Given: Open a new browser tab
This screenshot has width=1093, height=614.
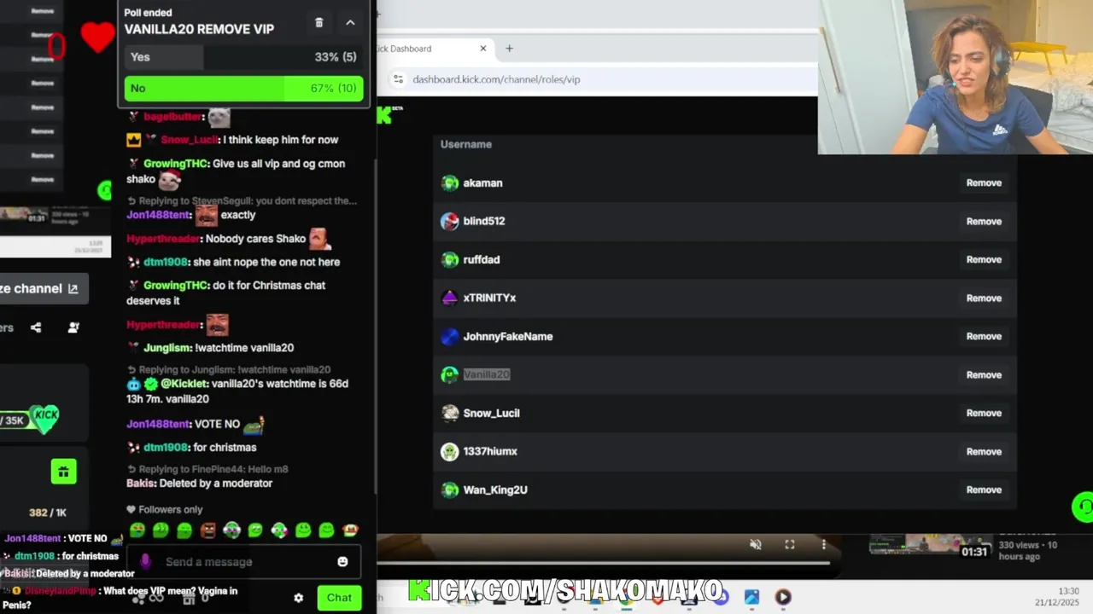Looking at the screenshot, I should point(509,49).
